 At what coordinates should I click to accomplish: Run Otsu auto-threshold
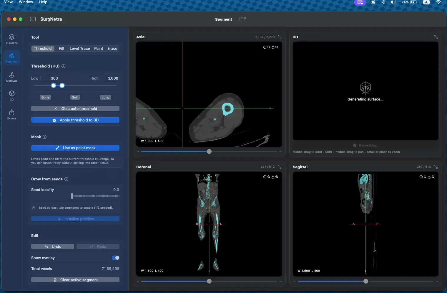click(x=75, y=109)
